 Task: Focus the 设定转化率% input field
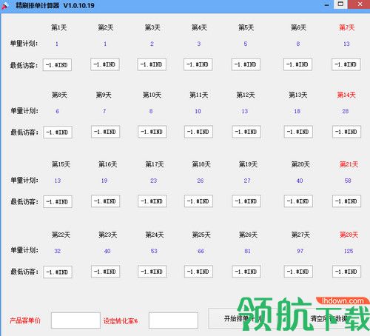pos(173,320)
